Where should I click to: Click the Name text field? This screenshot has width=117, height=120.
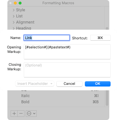tap(47, 38)
